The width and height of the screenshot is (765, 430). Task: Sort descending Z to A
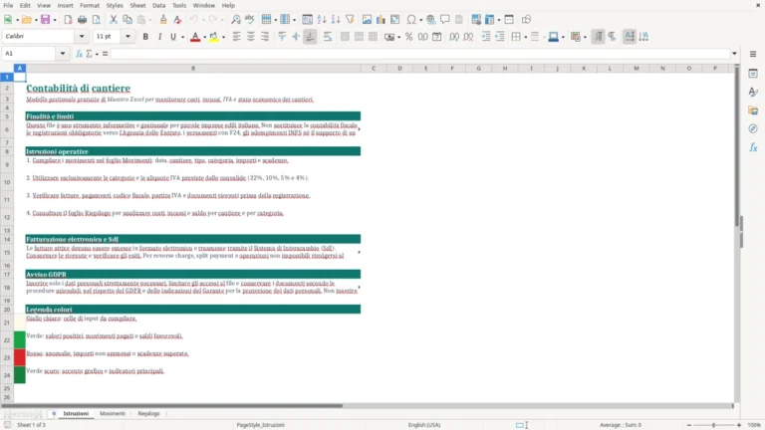pos(336,20)
